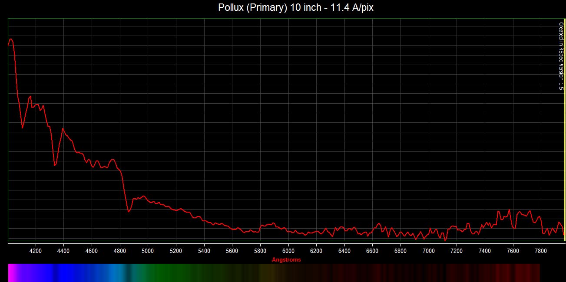This screenshot has height=282, width=566.
Task: Click the 6400 wavelength tick label
Action: (x=344, y=251)
